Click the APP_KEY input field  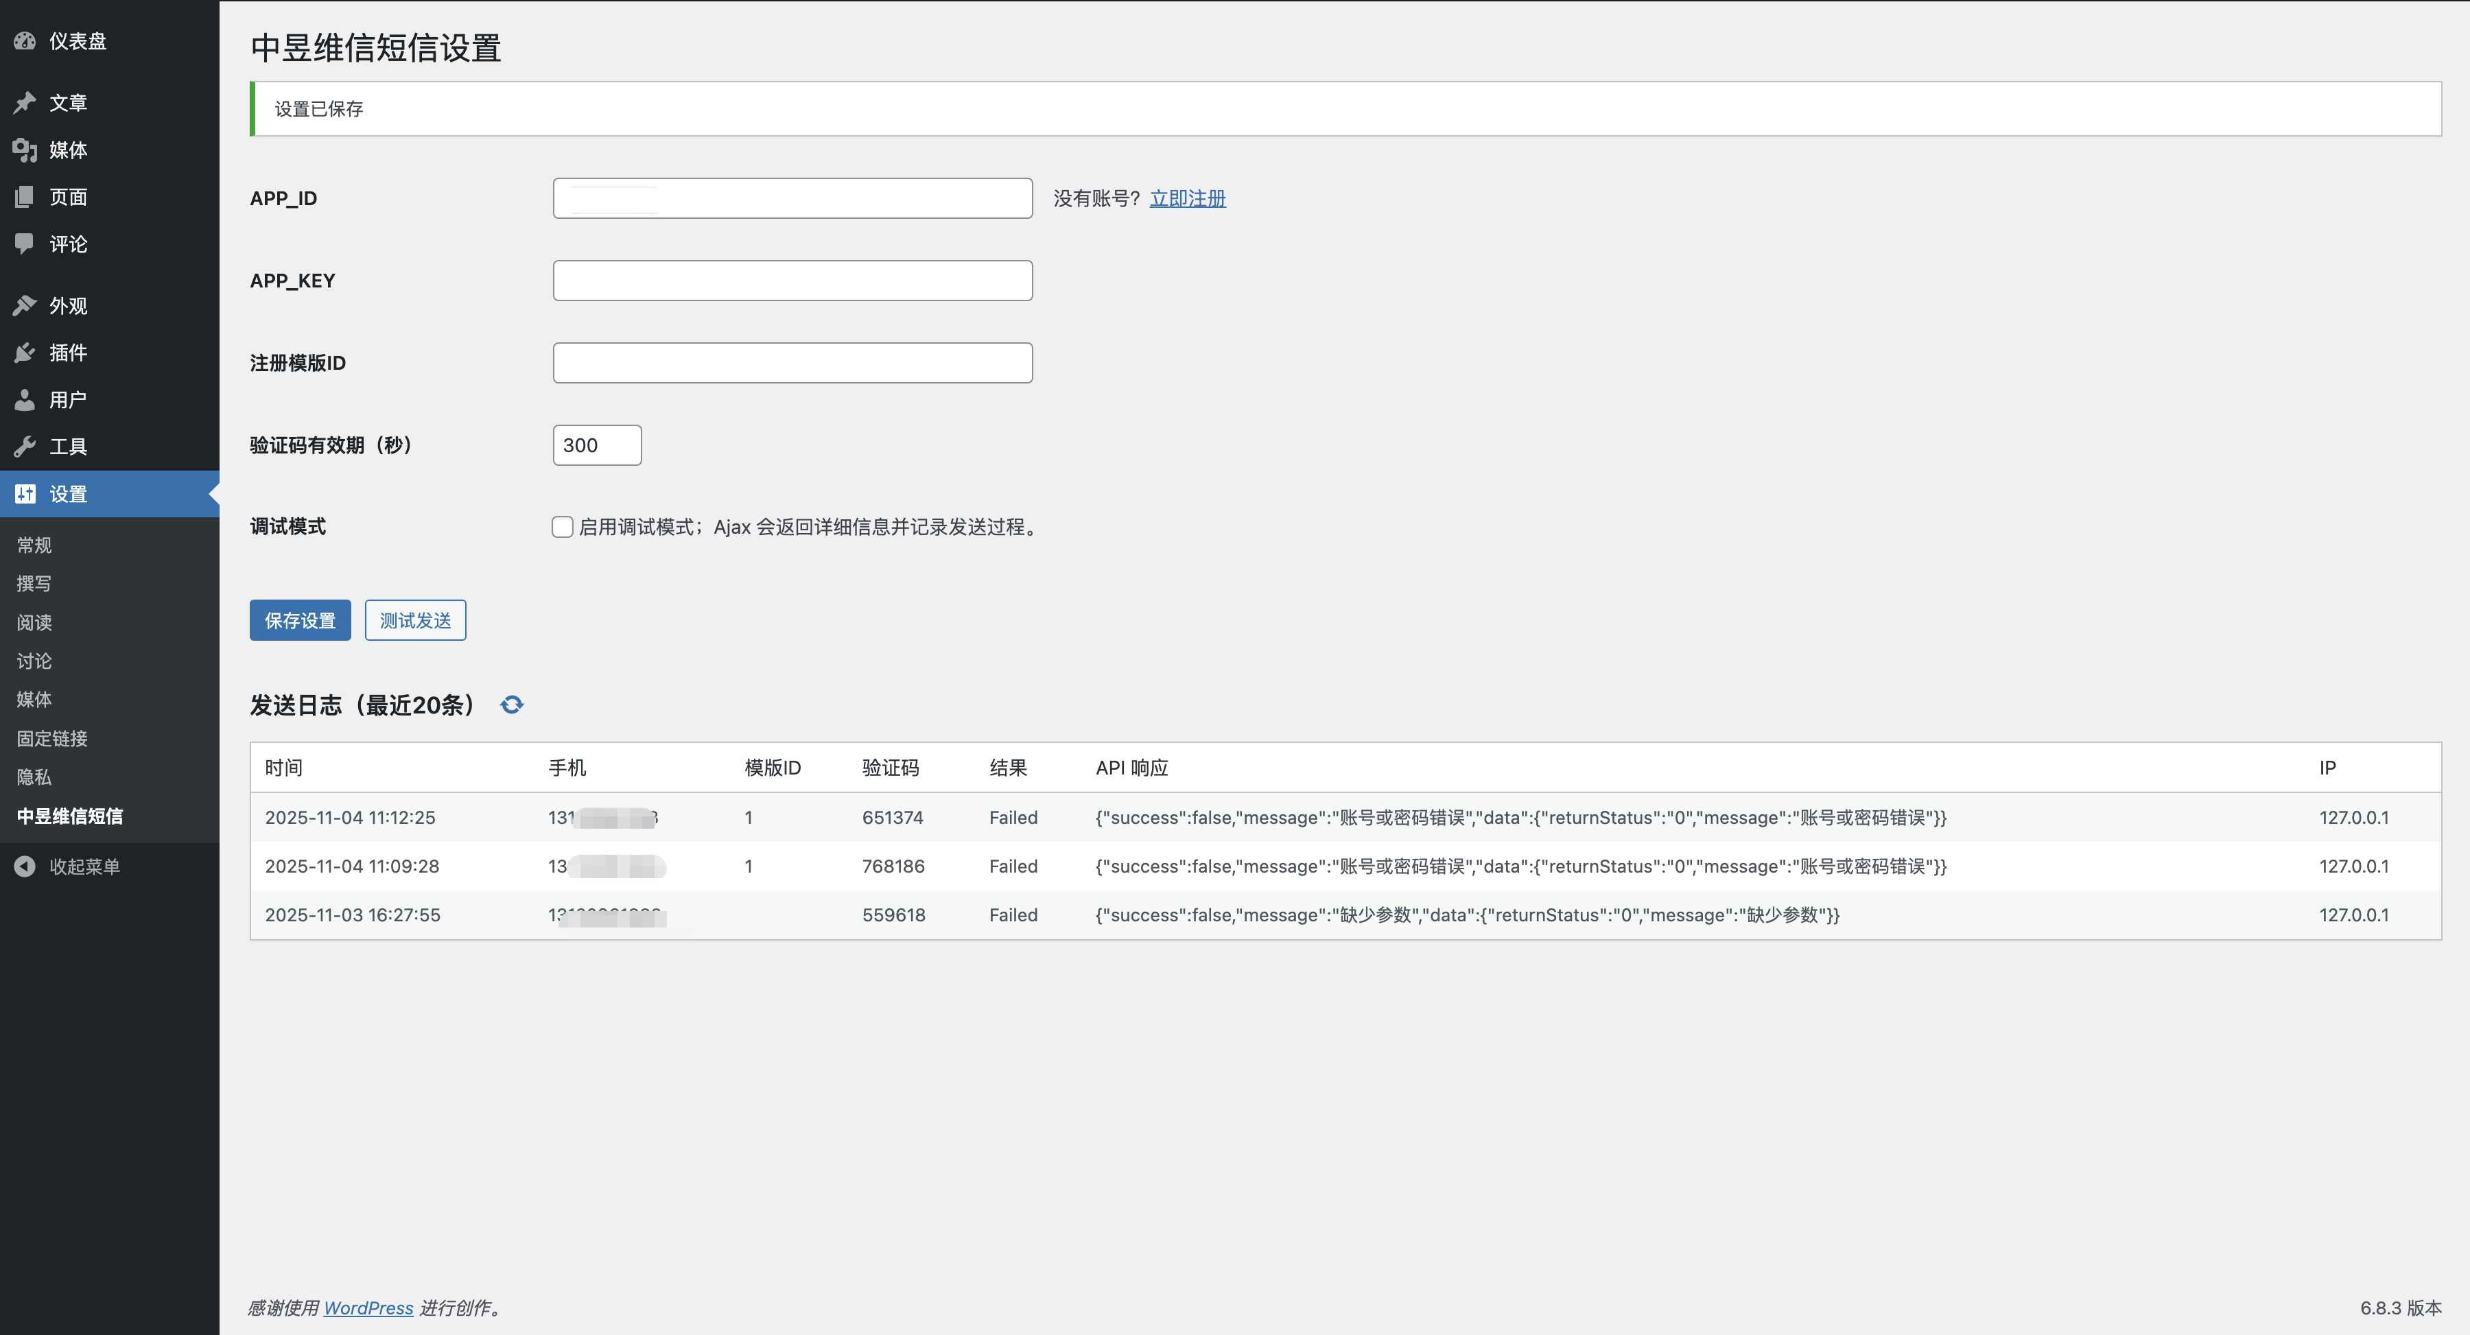(x=792, y=281)
